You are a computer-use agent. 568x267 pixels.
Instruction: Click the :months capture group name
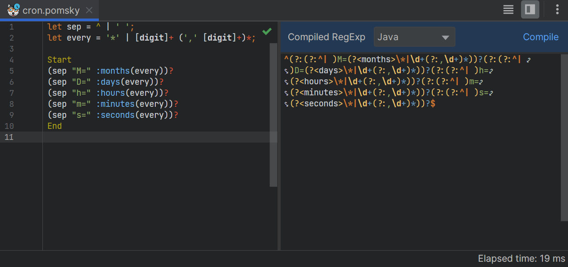113,71
